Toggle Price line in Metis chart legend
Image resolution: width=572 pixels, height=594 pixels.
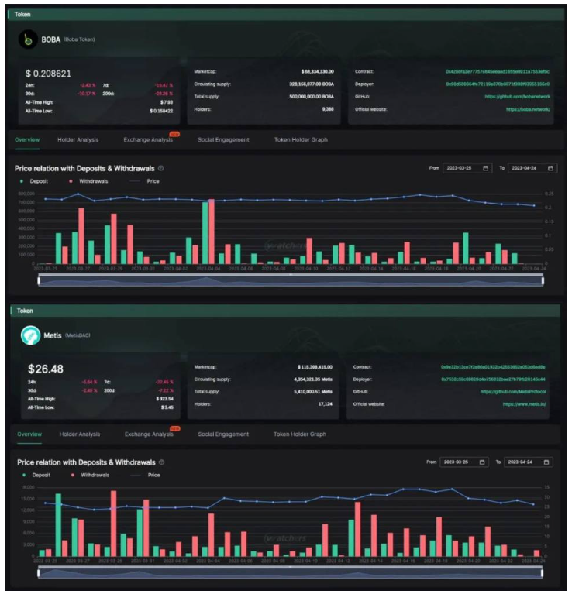click(x=145, y=475)
